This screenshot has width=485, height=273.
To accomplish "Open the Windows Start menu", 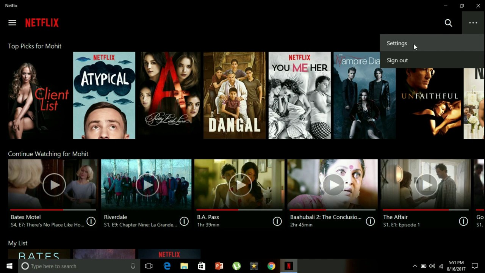I will coord(9,266).
